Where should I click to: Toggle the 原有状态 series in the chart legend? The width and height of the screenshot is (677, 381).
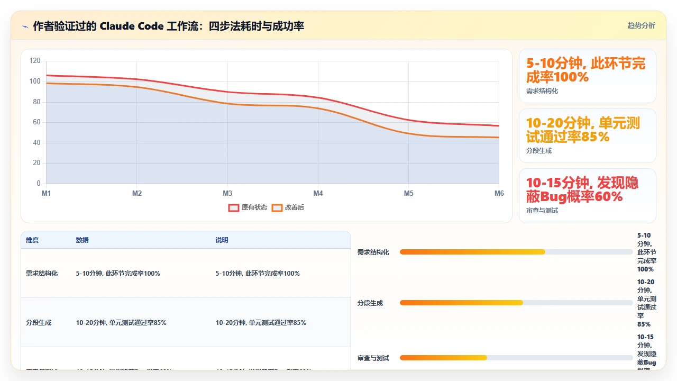(x=248, y=207)
